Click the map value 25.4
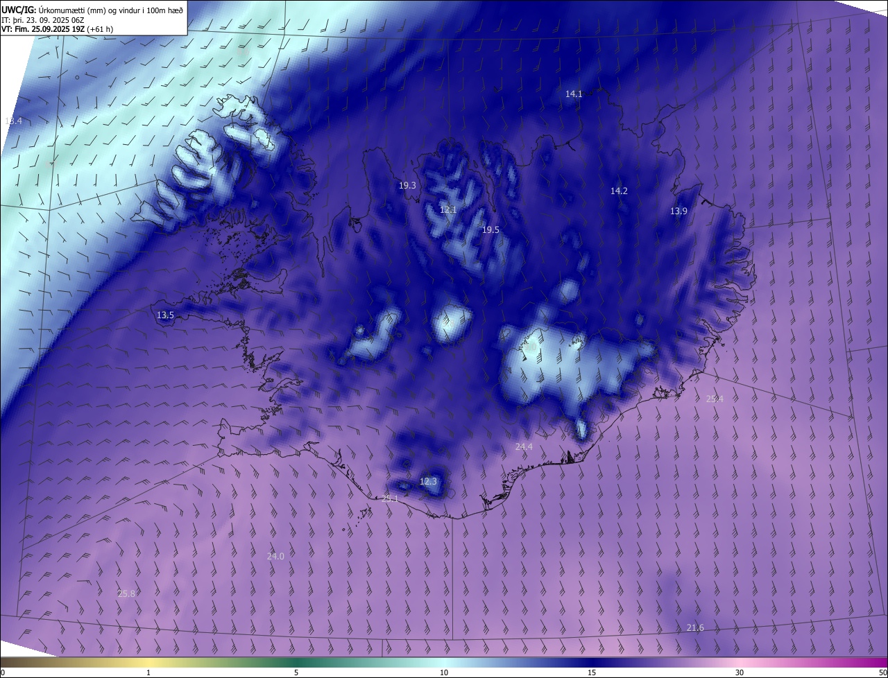The height and width of the screenshot is (678, 888). pos(715,399)
